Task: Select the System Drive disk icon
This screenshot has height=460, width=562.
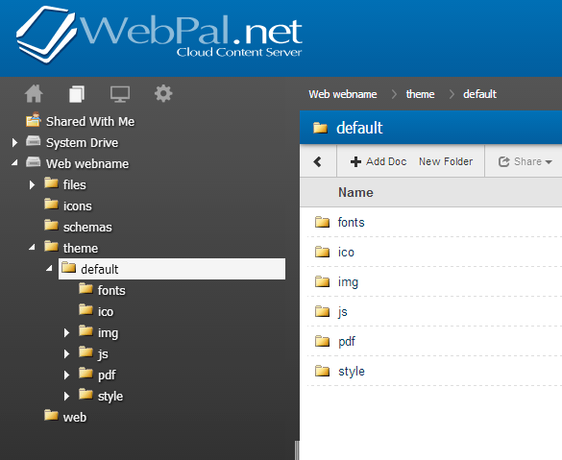Action: click(34, 141)
